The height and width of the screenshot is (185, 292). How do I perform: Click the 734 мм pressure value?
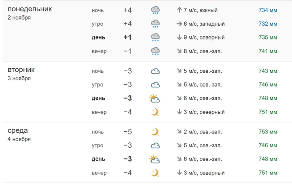(268, 10)
